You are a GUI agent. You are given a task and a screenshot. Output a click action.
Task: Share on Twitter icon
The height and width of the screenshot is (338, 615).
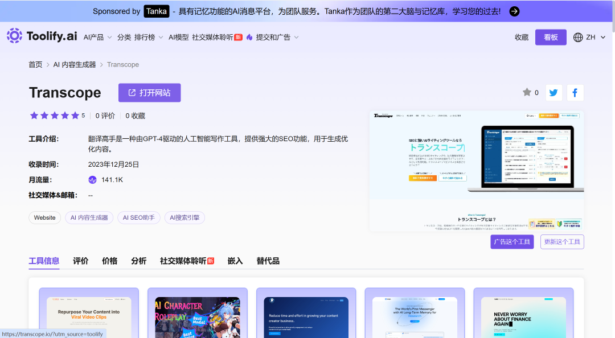pyautogui.click(x=553, y=93)
